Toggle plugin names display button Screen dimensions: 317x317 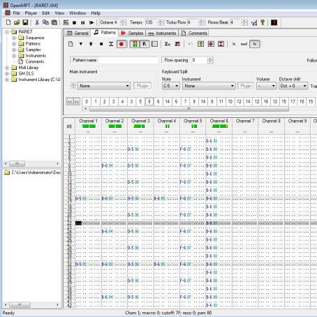coord(145,44)
